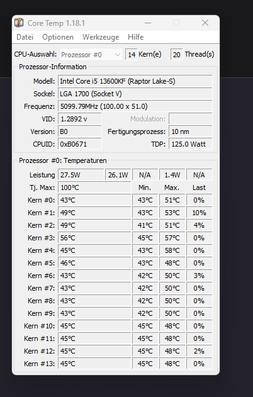The image size is (253, 397).
Task: Click the dropdown chevron for CPU-Auswahl
Action: pos(118,55)
